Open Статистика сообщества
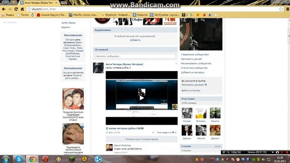The height and width of the screenshot is (163, 290). tap(194, 68)
